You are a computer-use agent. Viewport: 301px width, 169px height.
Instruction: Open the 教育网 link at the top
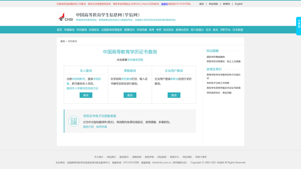point(226,4)
